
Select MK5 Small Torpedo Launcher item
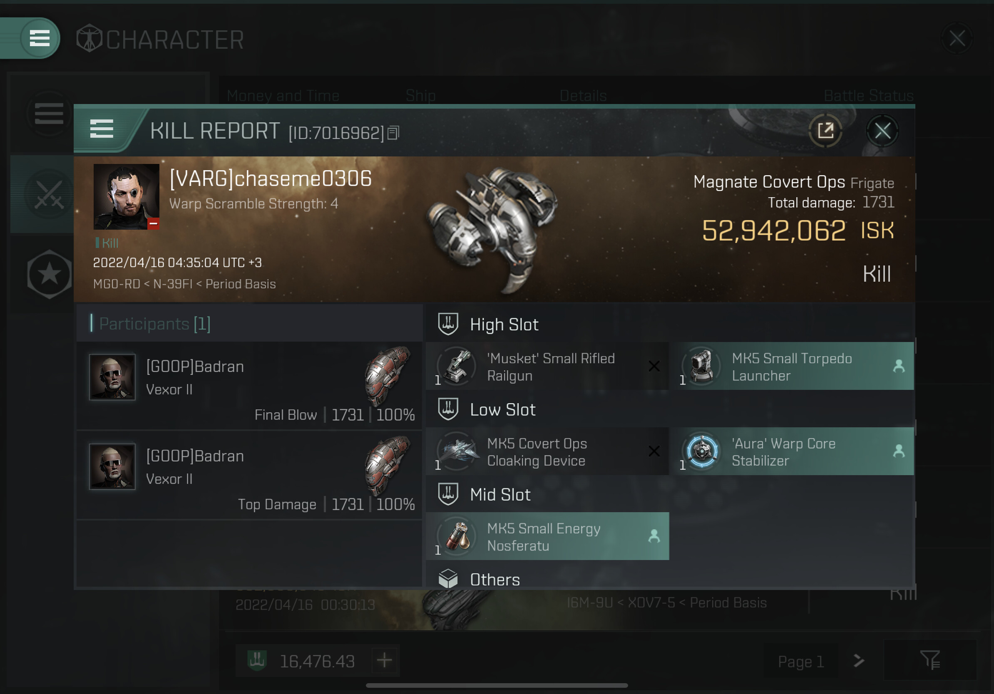792,367
